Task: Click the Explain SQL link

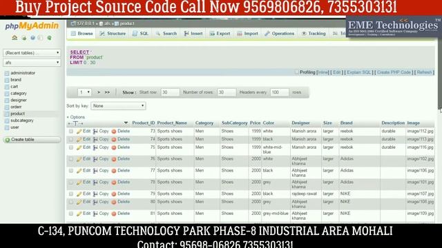Action: pos(358,72)
